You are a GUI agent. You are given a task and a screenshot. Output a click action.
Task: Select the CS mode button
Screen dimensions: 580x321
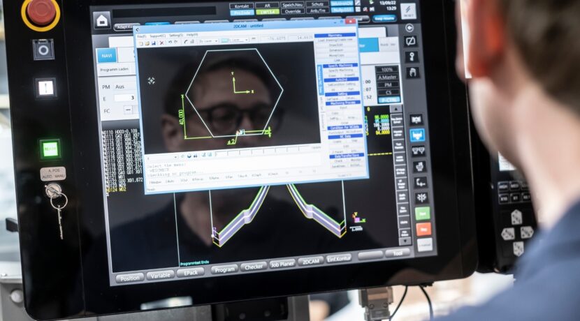(x=388, y=92)
